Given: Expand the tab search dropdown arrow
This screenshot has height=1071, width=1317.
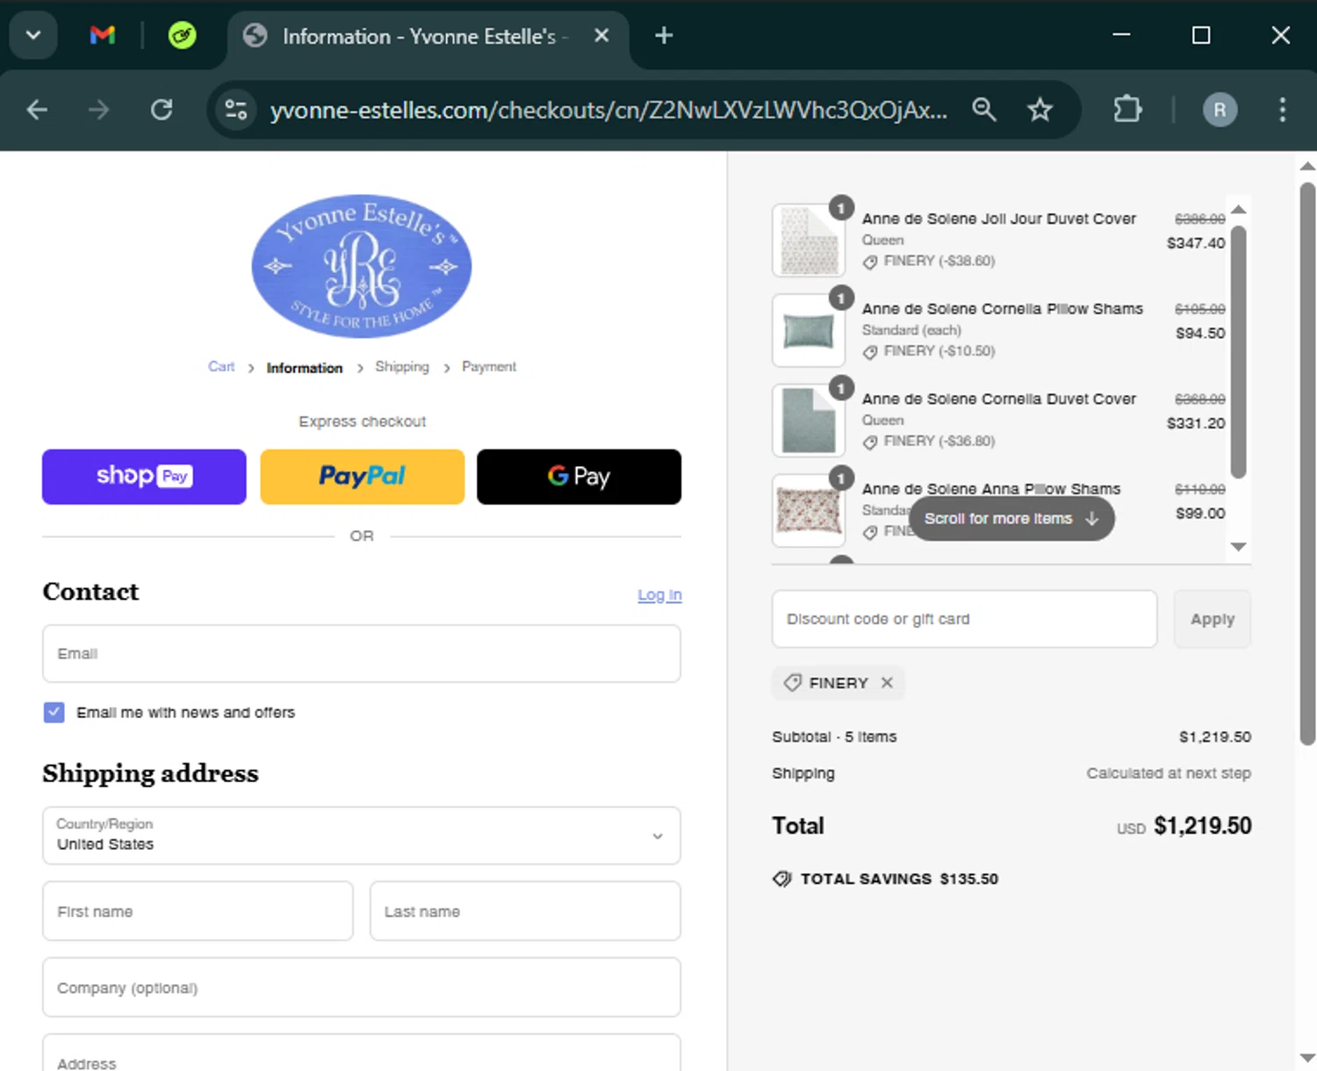Looking at the screenshot, I should point(33,35).
